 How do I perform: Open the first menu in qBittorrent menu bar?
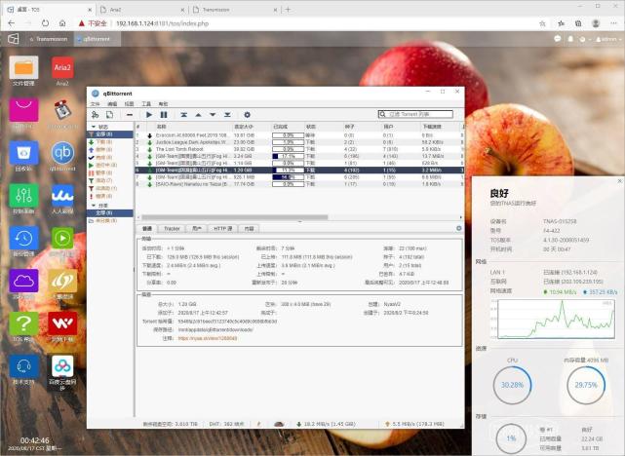point(95,103)
